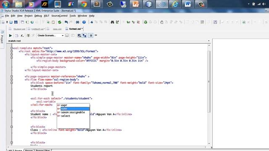
Task: Collapse the fo:layout-master-set fold marker
Action: tap(11, 55)
